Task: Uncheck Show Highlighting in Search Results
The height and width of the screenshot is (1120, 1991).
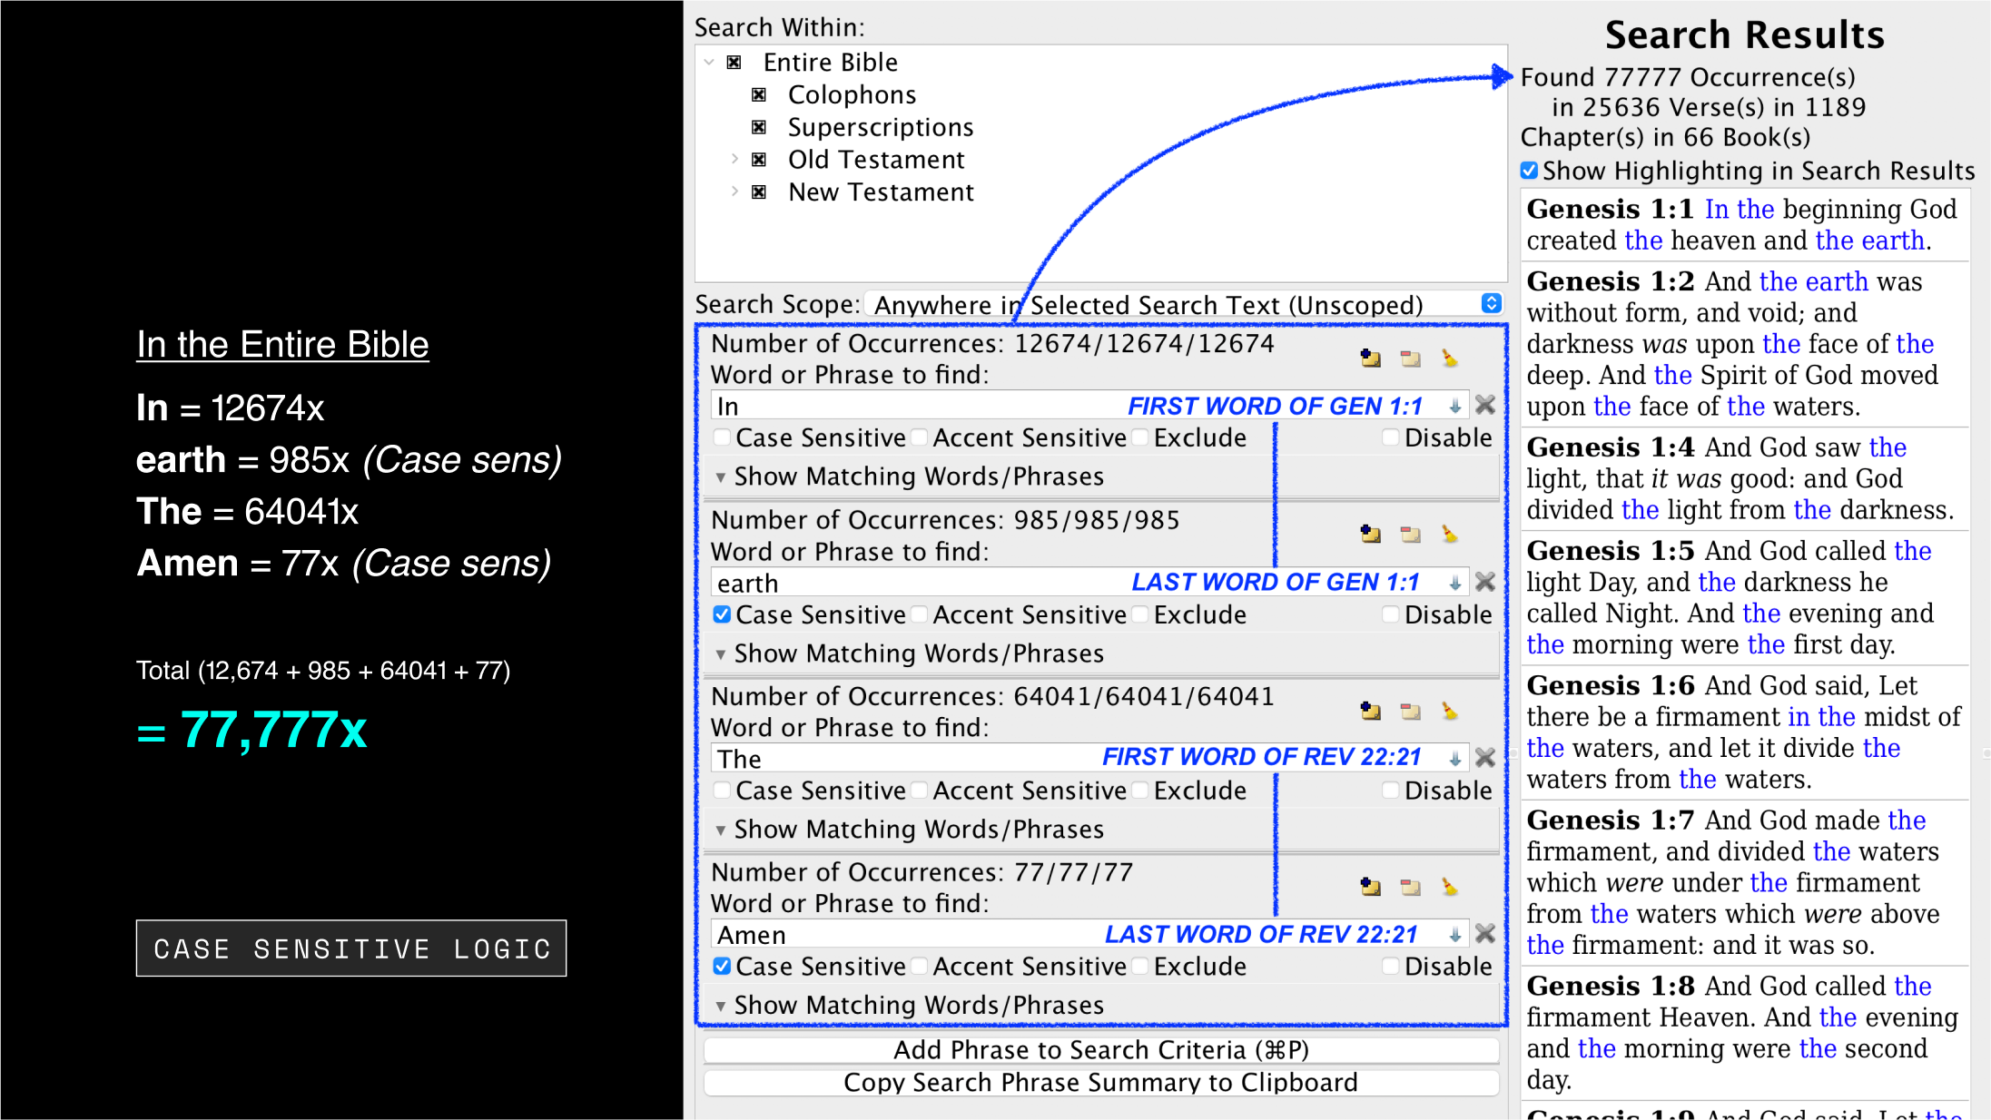Action: (1530, 171)
